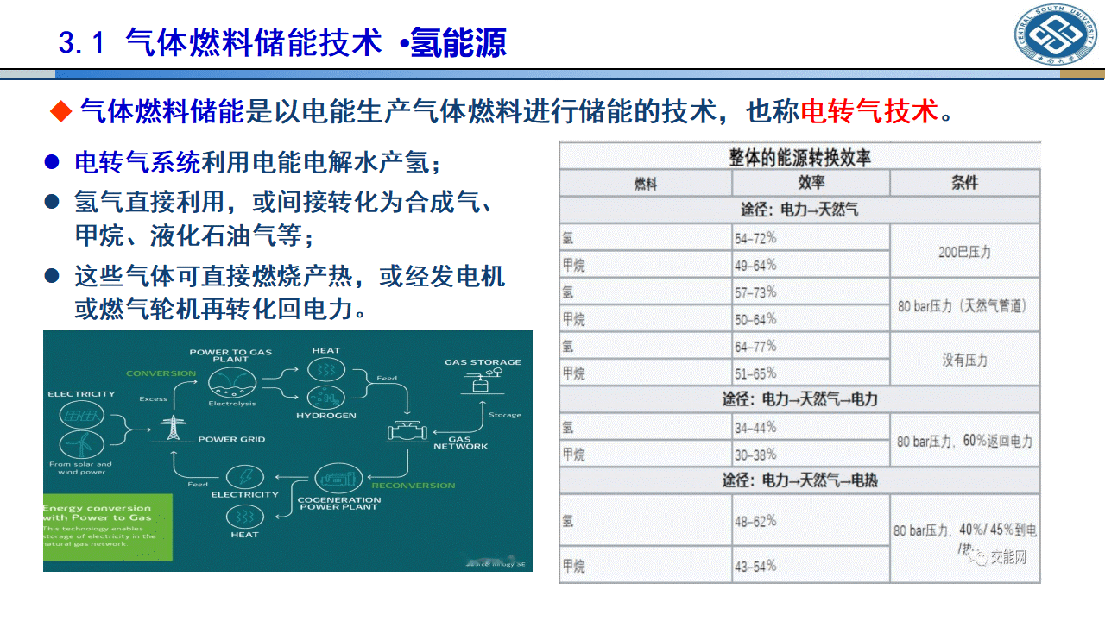Select the POWER GRID label
This screenshot has height=621, width=1105.
[231, 439]
